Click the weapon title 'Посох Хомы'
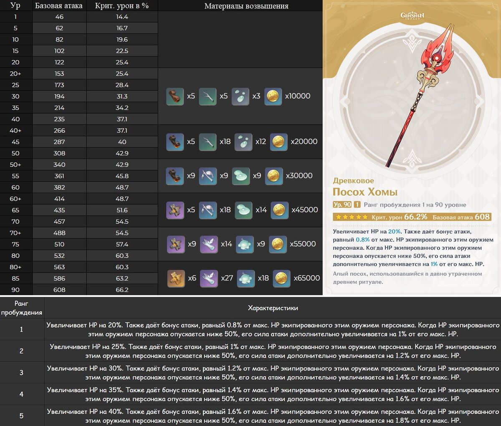This screenshot has width=501, height=426. click(365, 192)
